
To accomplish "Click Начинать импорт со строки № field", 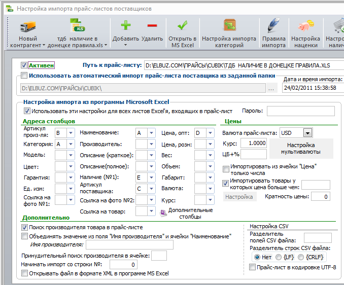I will coord(123,265).
